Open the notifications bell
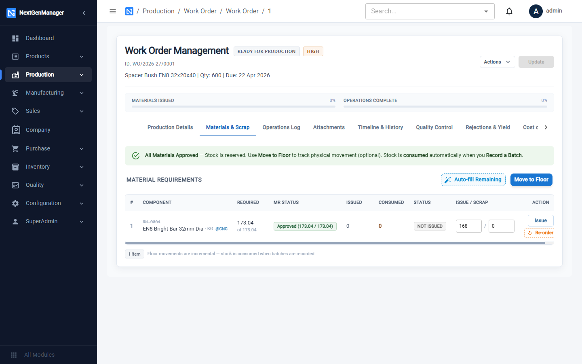The width and height of the screenshot is (582, 364). pyautogui.click(x=509, y=11)
